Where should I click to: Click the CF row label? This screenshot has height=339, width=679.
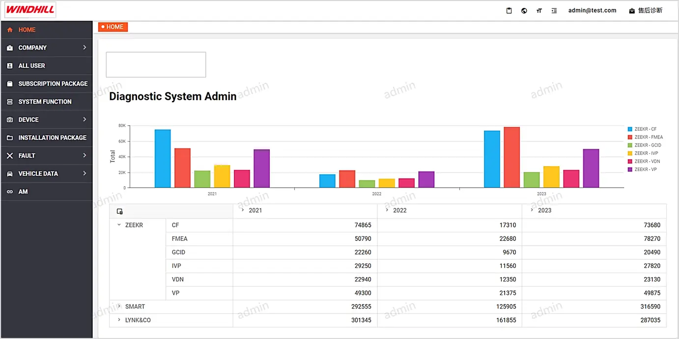pos(175,225)
